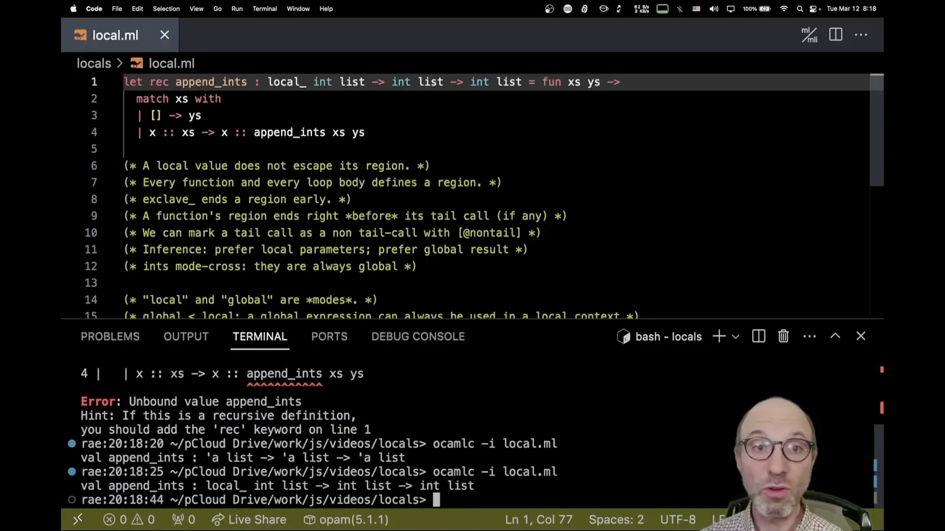The width and height of the screenshot is (945, 531).
Task: Open the Apple menu
Action: click(73, 9)
